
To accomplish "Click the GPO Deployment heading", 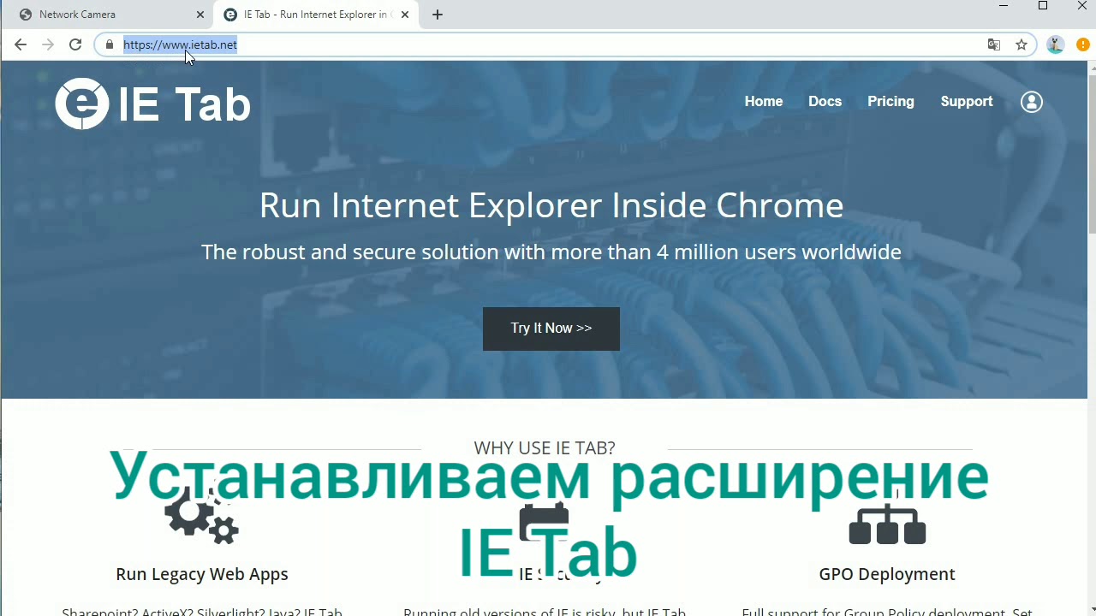I will coord(887,574).
